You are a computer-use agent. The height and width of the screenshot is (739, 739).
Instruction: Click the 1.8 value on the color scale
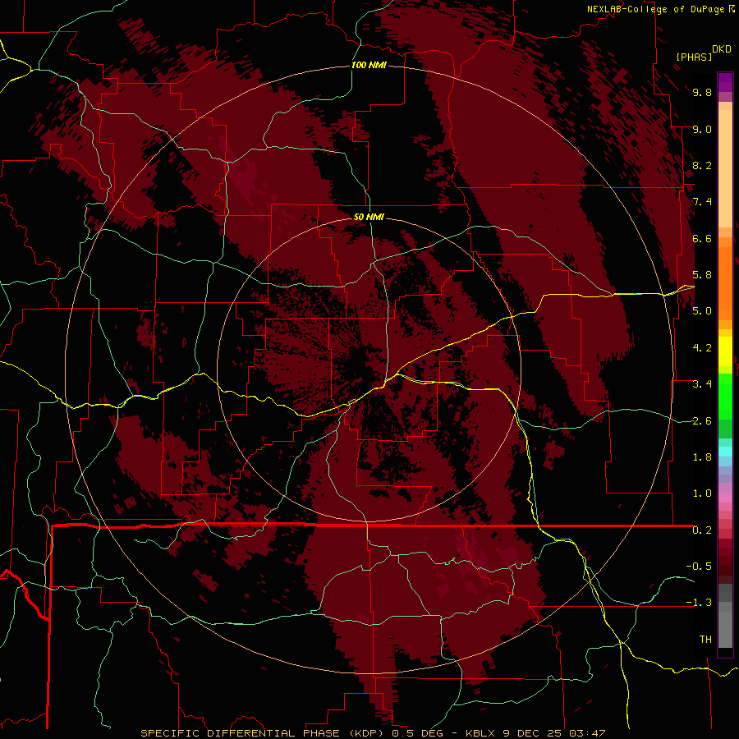point(702,457)
